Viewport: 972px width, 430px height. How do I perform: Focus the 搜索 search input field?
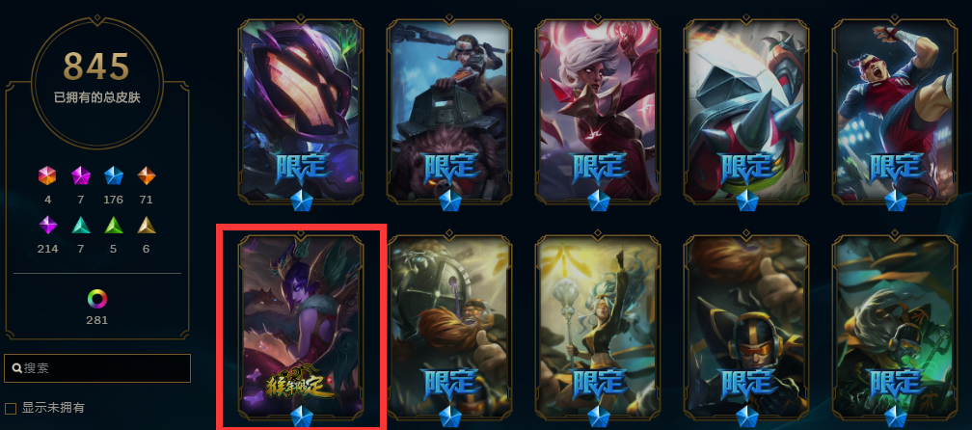tap(97, 368)
